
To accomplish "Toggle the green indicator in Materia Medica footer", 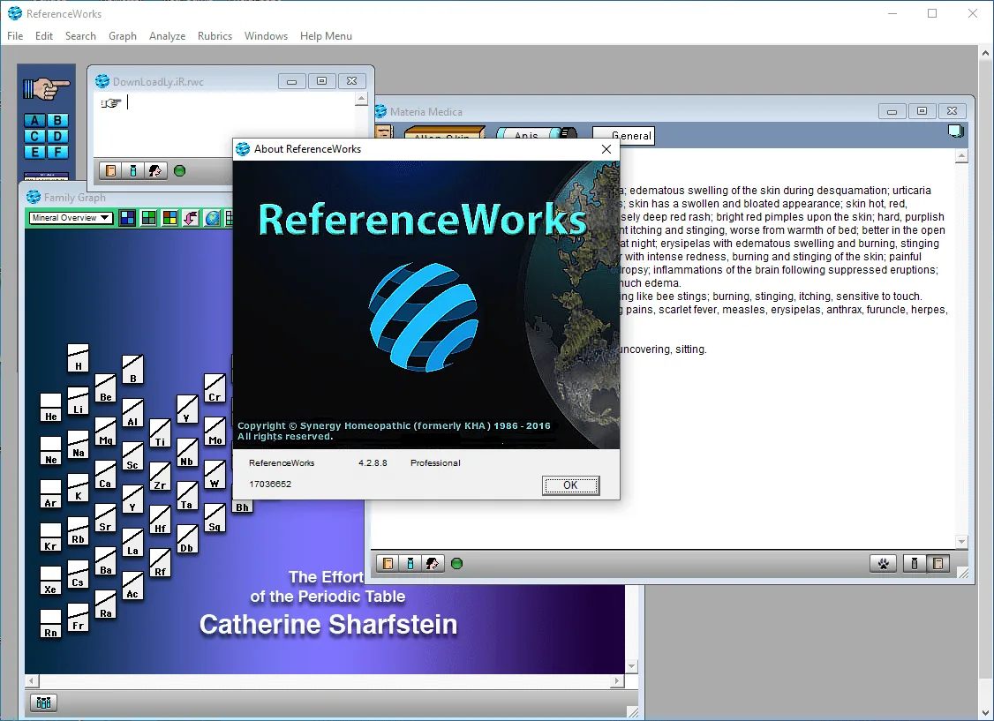I will (456, 563).
